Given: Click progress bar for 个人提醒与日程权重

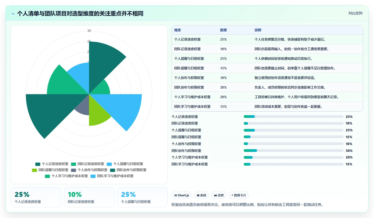Looking at the screenshot, I should click(293, 130).
